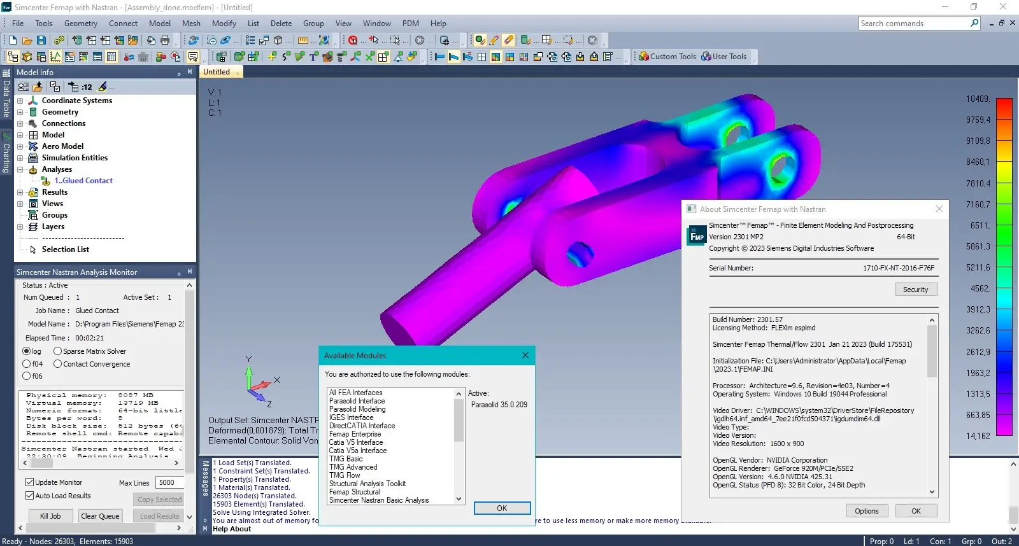1019x546 pixels.
Task: Expand the Layers tree node
Action: point(20,227)
